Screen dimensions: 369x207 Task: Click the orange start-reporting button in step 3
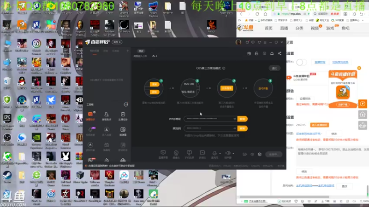[226, 88]
